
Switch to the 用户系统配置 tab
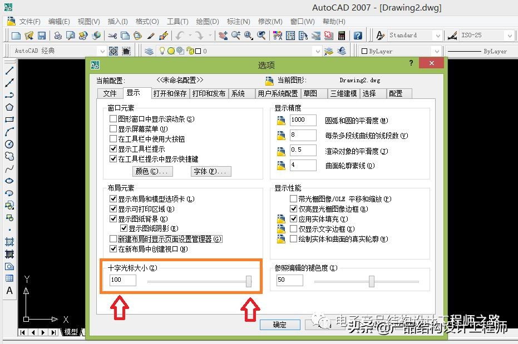(x=278, y=94)
